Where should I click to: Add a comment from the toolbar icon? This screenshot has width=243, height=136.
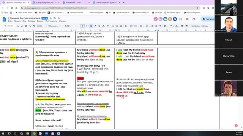(x=117, y=26)
